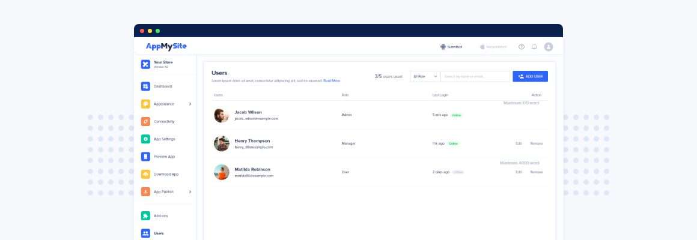Open the App Settings menu item

point(165,139)
